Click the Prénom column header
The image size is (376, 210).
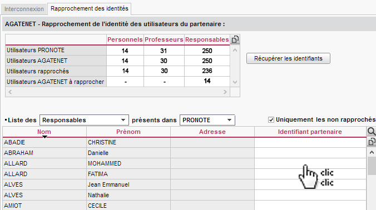[128, 132]
